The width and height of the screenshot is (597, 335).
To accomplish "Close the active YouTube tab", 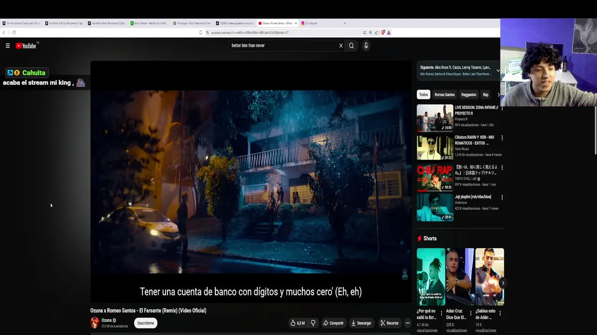I will (x=295, y=23).
